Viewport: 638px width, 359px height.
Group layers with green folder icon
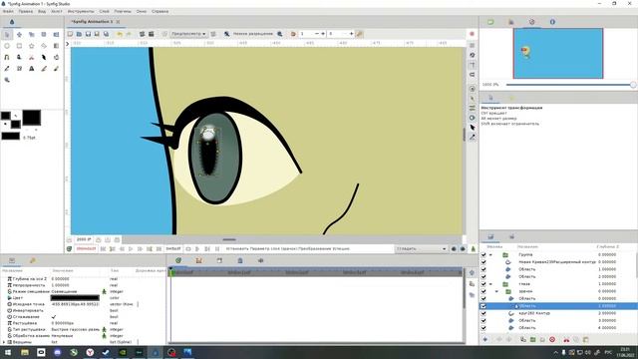[x=532, y=339]
